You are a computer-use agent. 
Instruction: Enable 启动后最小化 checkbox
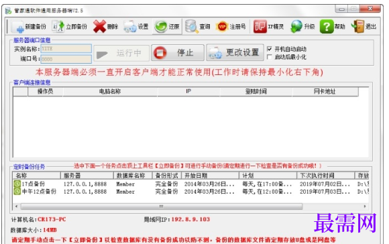tap(270, 57)
